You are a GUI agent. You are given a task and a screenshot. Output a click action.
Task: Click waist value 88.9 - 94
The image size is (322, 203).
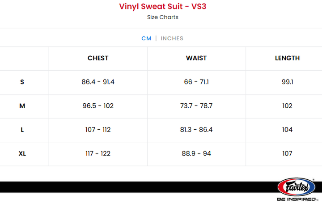(196, 153)
